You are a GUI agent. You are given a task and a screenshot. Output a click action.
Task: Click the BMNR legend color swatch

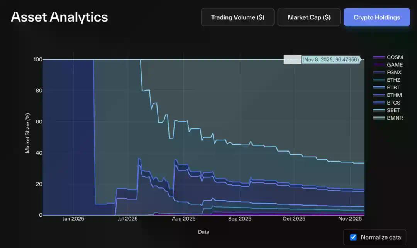[379, 118]
